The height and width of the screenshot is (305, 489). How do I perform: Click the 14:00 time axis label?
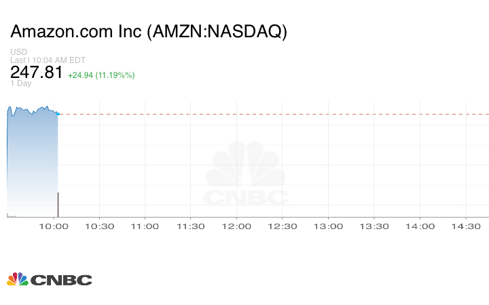point(420,227)
